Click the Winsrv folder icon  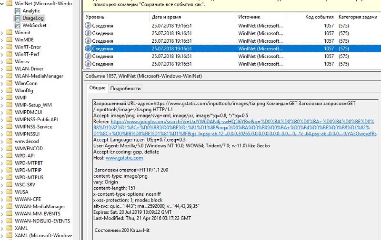pyautogui.click(x=9, y=61)
